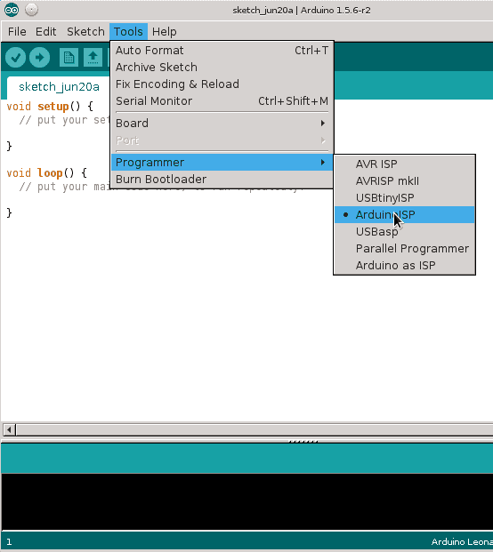Click the round window button beside Arduino logo
Screen dimensions: 493x552
[x=31, y=10]
